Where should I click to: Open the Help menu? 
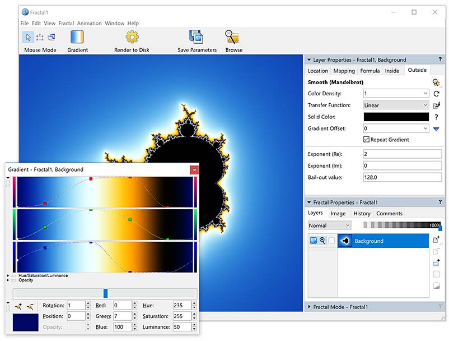pyautogui.click(x=133, y=23)
